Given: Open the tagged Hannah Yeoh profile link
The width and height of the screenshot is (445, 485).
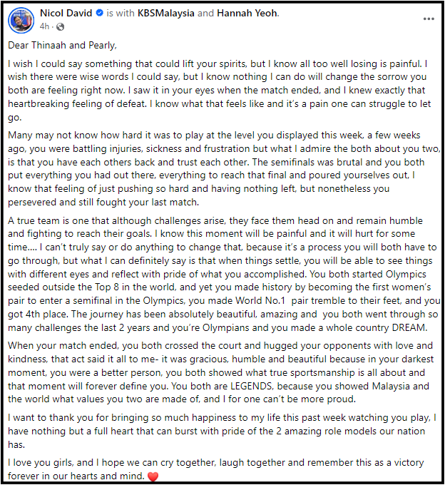Looking at the screenshot, I should pos(247,13).
